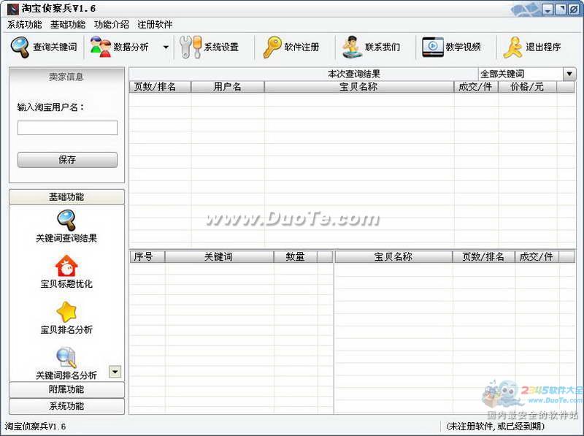Viewport: 584px width, 436px height.
Task: Open 联系我们 toolbar icon
Action: tap(353, 47)
